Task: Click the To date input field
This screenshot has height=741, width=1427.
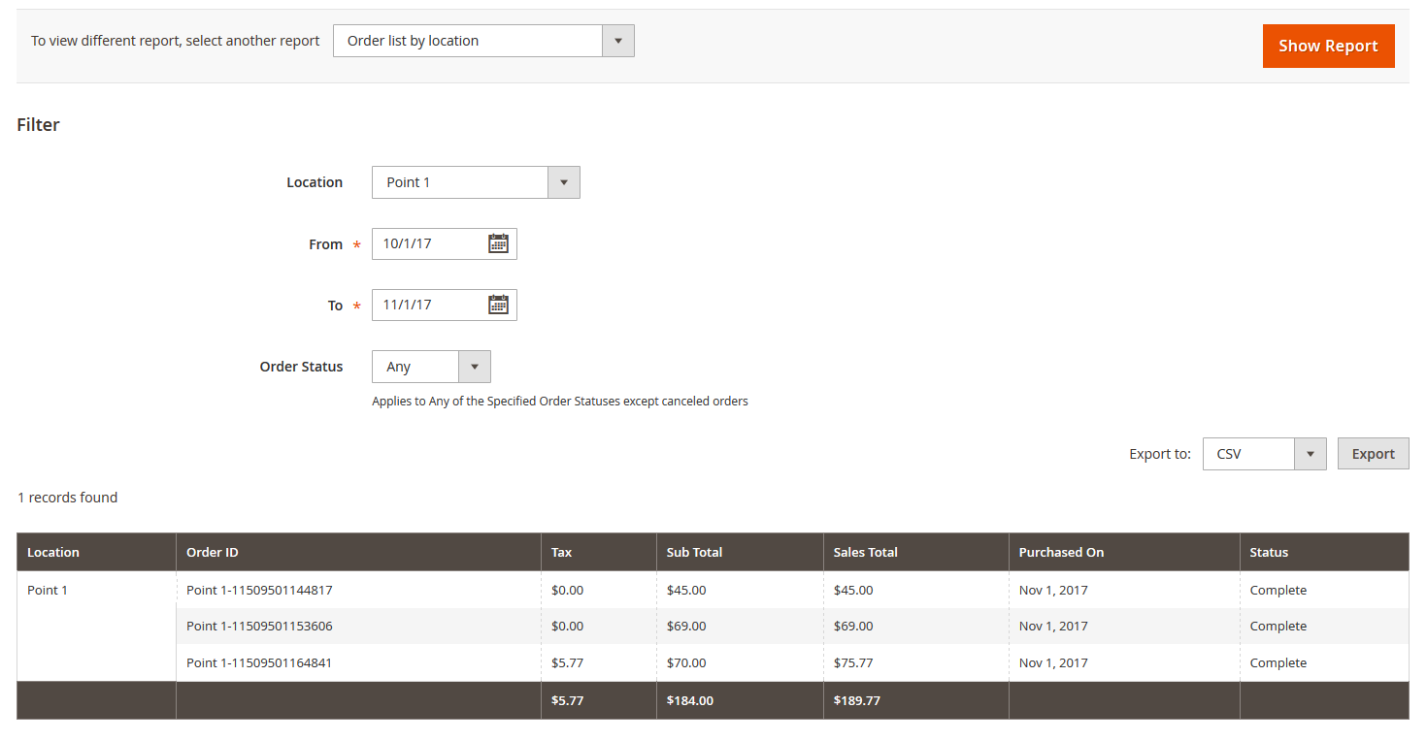Action: tap(432, 305)
